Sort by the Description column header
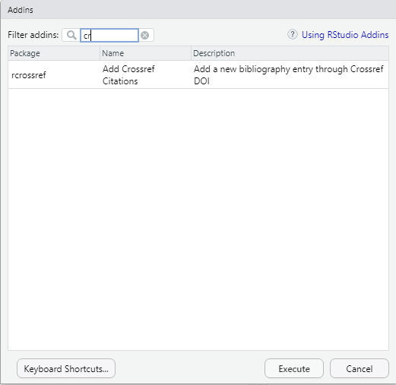The height and width of the screenshot is (385, 396). (290, 53)
